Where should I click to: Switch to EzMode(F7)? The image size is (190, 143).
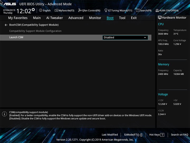click(133, 135)
